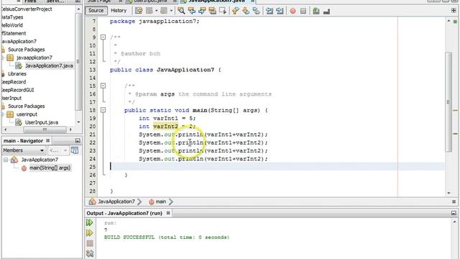Click editor vertical scrollbar thumb

448,102
